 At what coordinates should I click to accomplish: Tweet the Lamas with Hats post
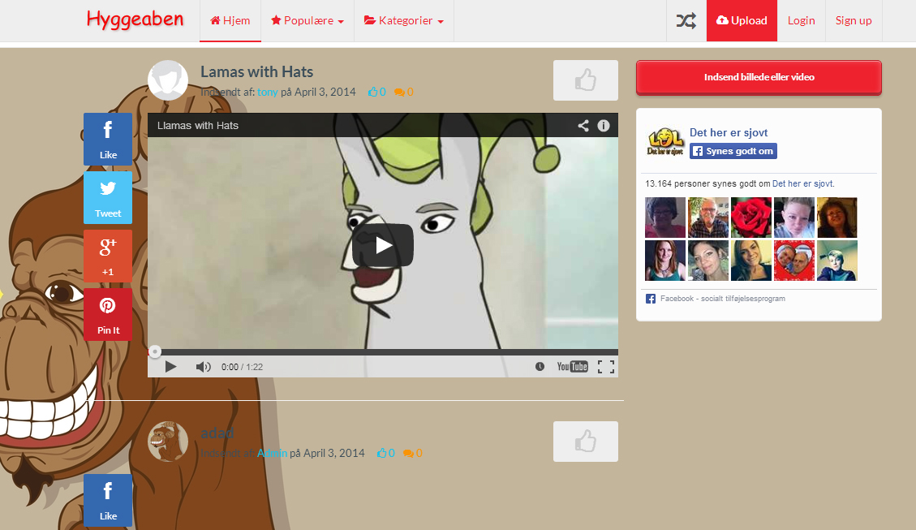[108, 197]
